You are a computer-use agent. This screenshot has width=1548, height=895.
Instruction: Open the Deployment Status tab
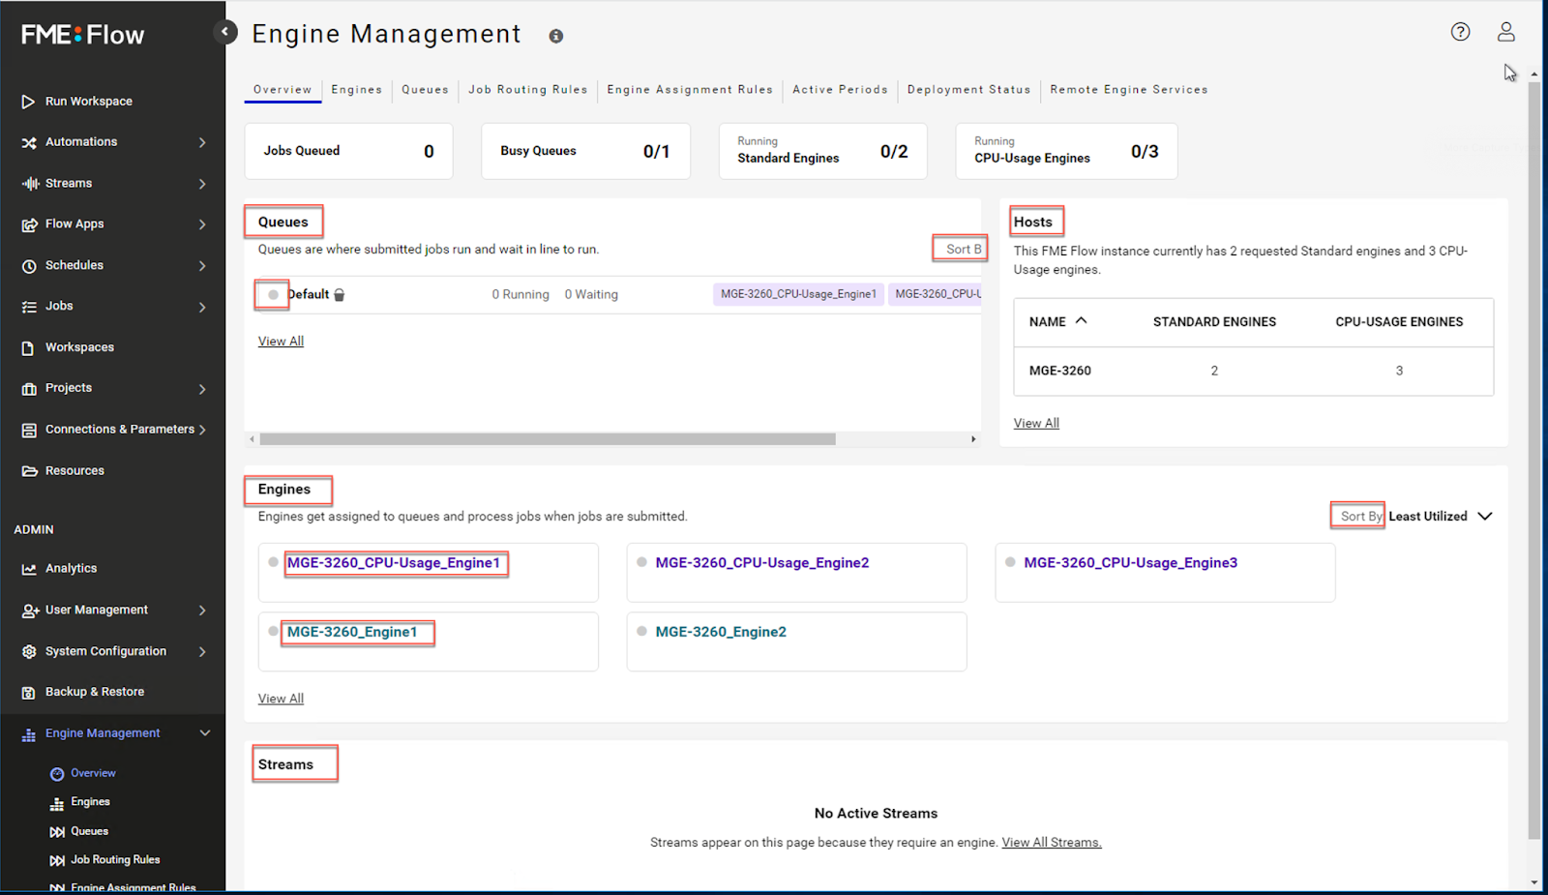click(x=969, y=90)
